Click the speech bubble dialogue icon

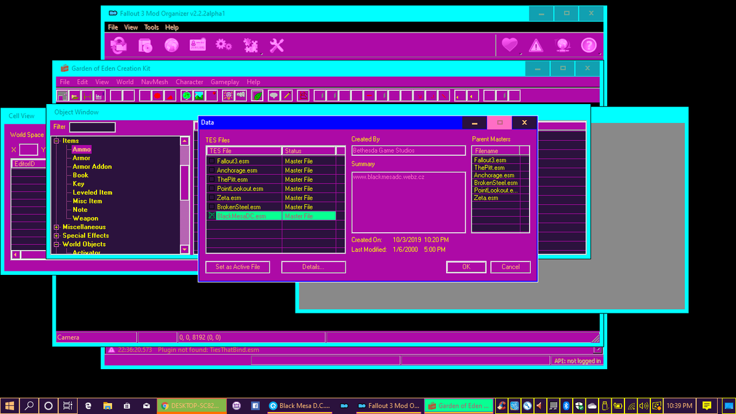point(274,95)
